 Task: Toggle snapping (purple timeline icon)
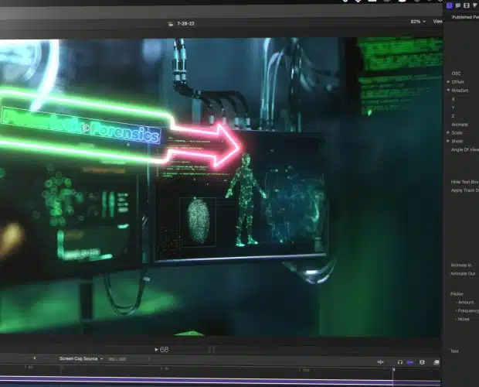tap(410, 362)
